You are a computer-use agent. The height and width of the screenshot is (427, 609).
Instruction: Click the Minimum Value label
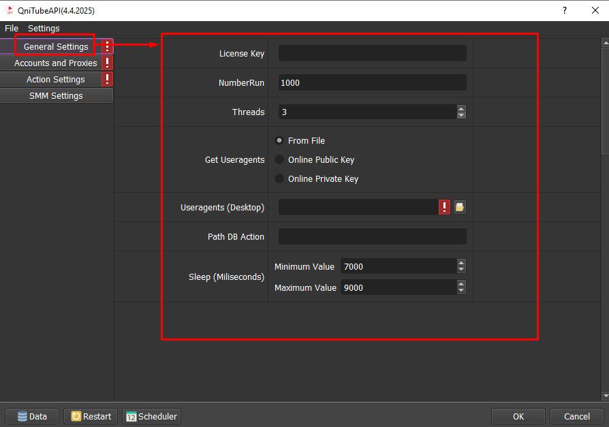(304, 267)
